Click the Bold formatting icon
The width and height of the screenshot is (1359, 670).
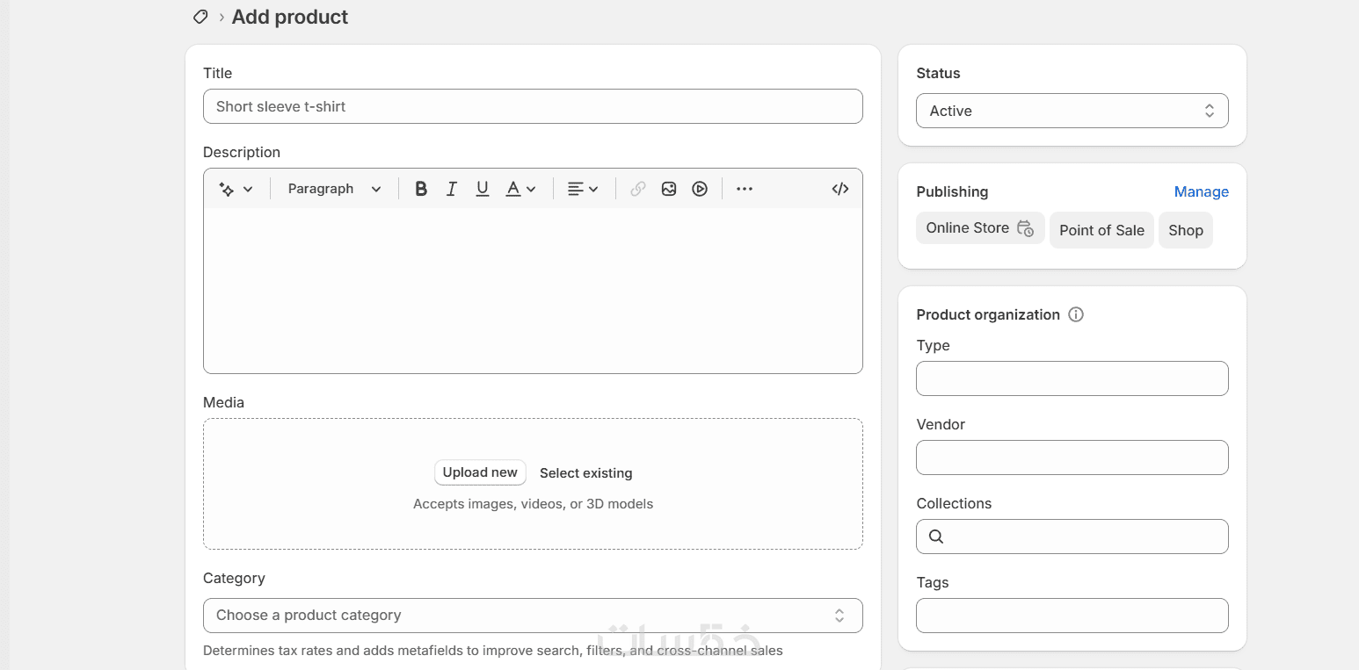pos(421,189)
